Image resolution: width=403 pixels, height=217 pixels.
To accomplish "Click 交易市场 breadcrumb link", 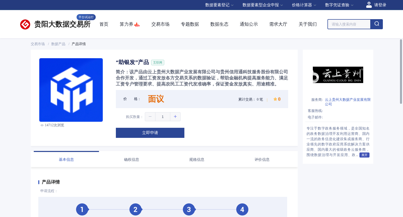I will (x=38, y=44).
